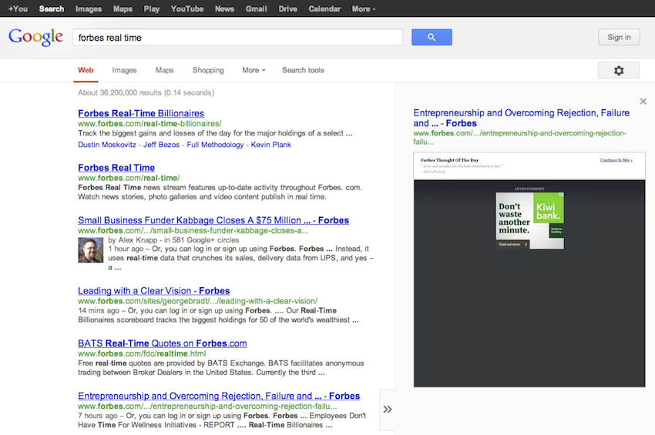Image resolution: width=655 pixels, height=435 pixels.
Task: Click the Sign in button
Action: point(619,37)
